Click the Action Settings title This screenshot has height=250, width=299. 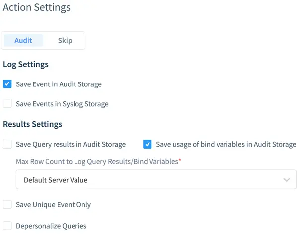pos(37,7)
